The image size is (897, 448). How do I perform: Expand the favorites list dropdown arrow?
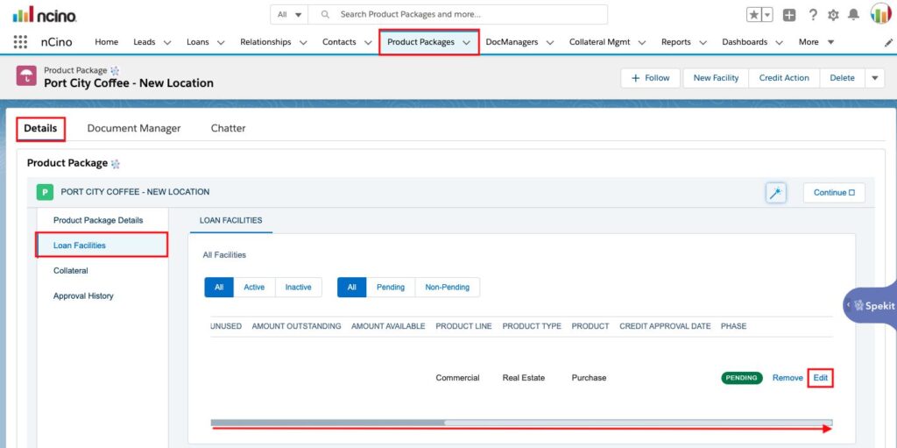(767, 15)
